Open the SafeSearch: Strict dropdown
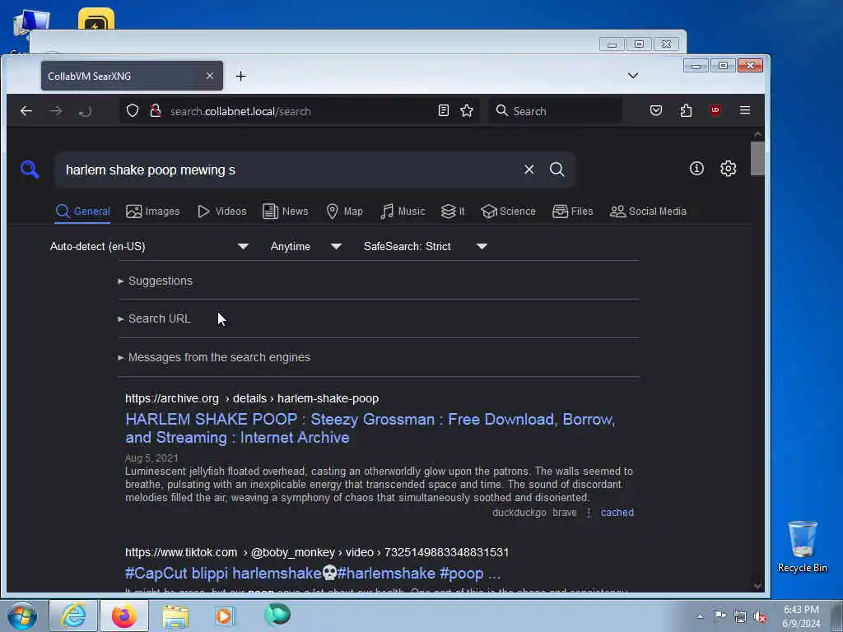 pos(426,246)
